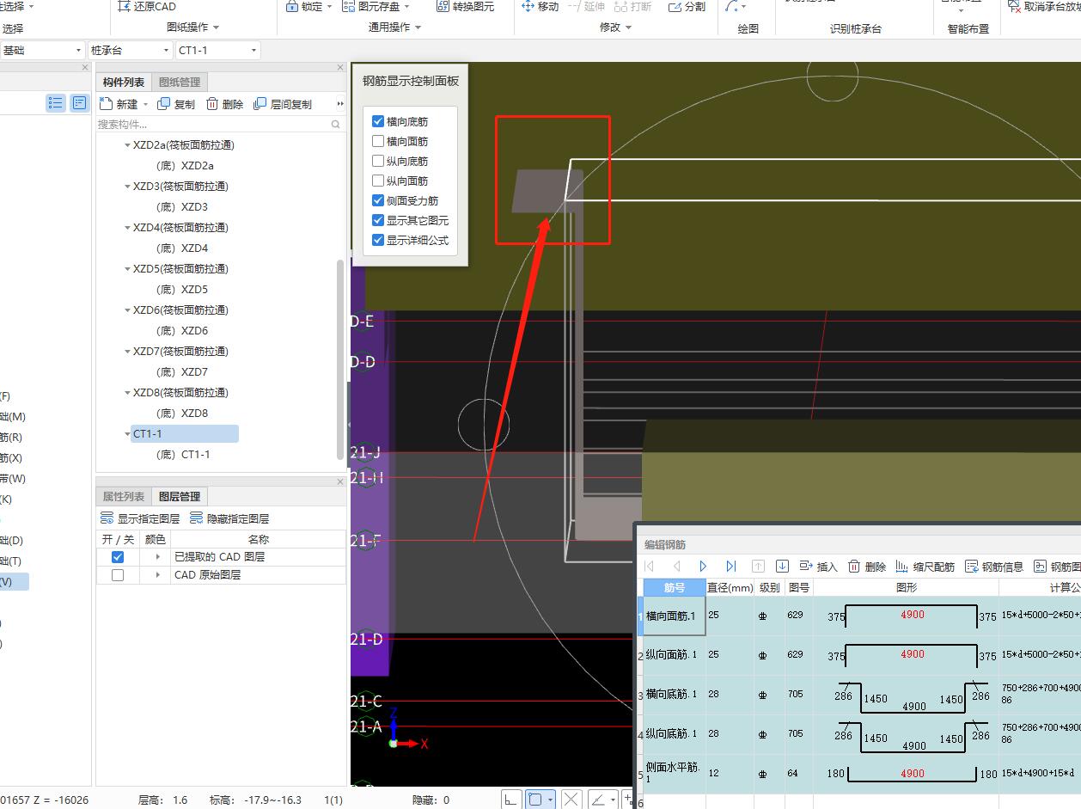Open the 修改 group dropdown
Image resolution: width=1081 pixels, height=809 pixels.
point(616,28)
